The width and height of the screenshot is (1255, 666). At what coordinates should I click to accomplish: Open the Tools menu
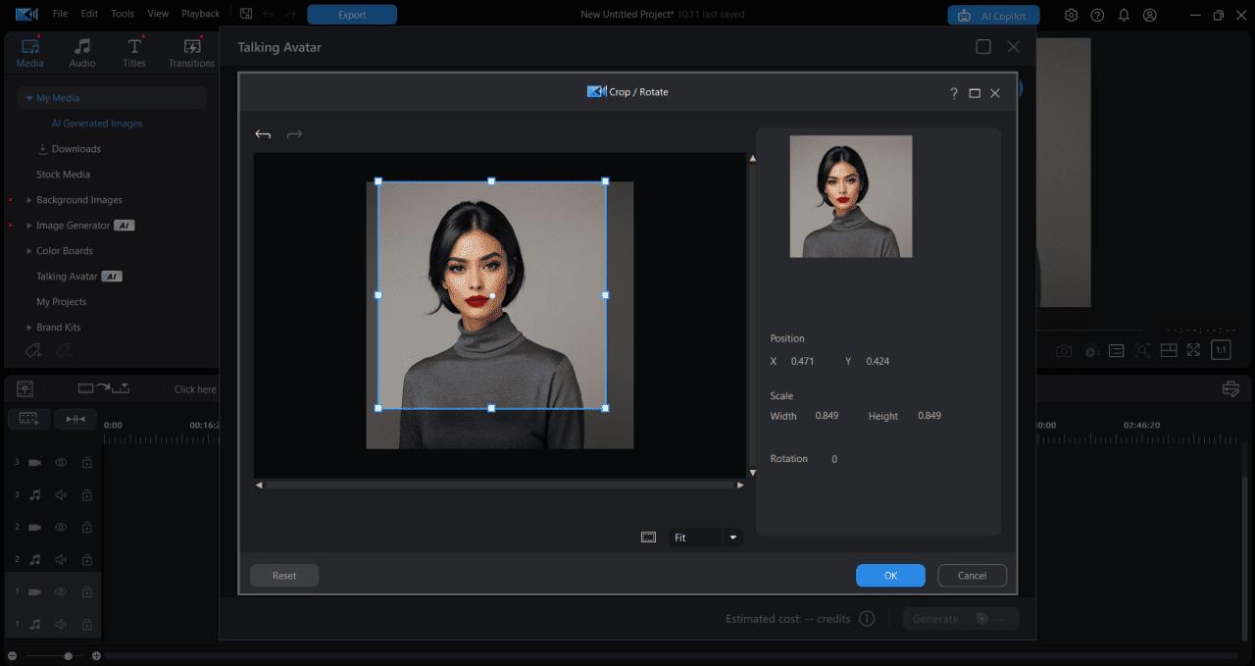point(122,14)
